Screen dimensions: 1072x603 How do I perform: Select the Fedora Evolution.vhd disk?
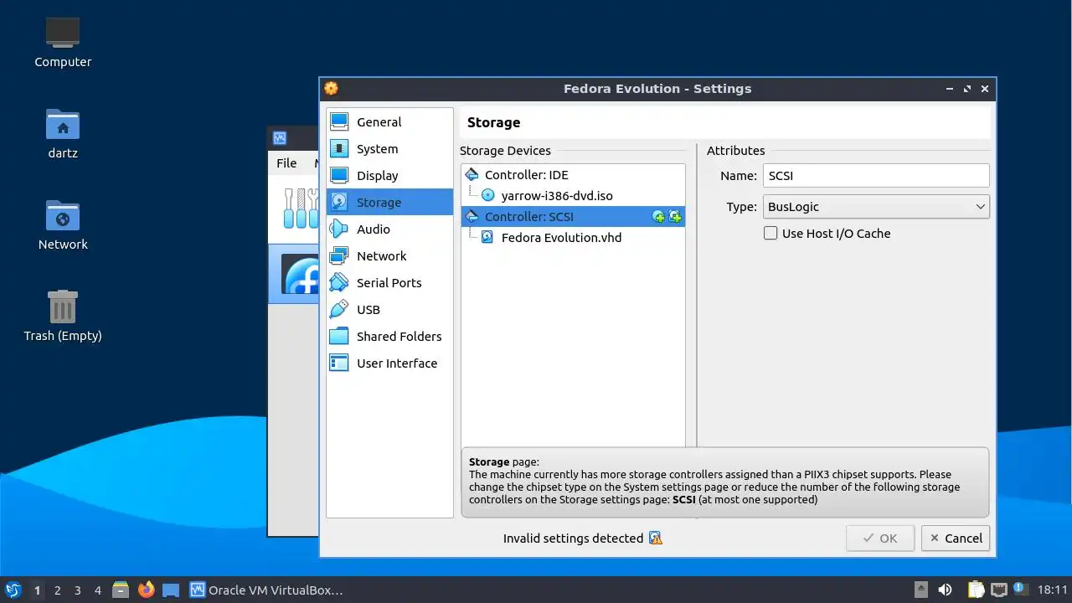pyautogui.click(x=573, y=238)
